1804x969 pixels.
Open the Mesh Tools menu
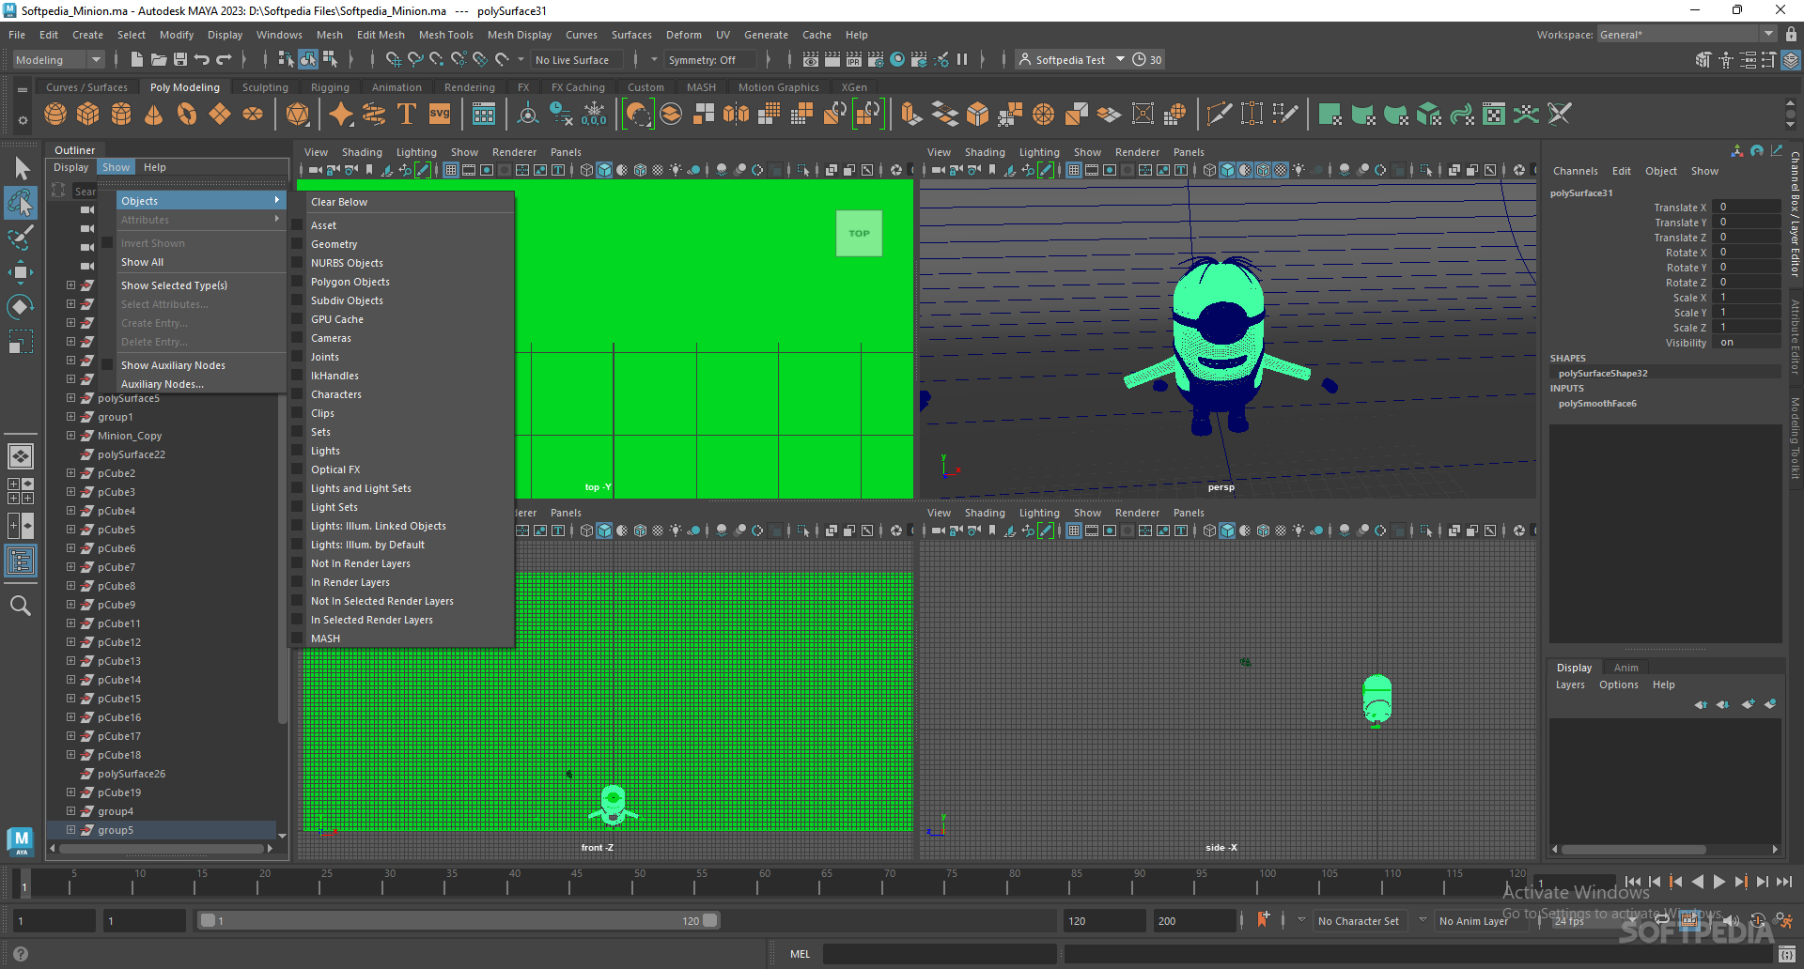(446, 35)
